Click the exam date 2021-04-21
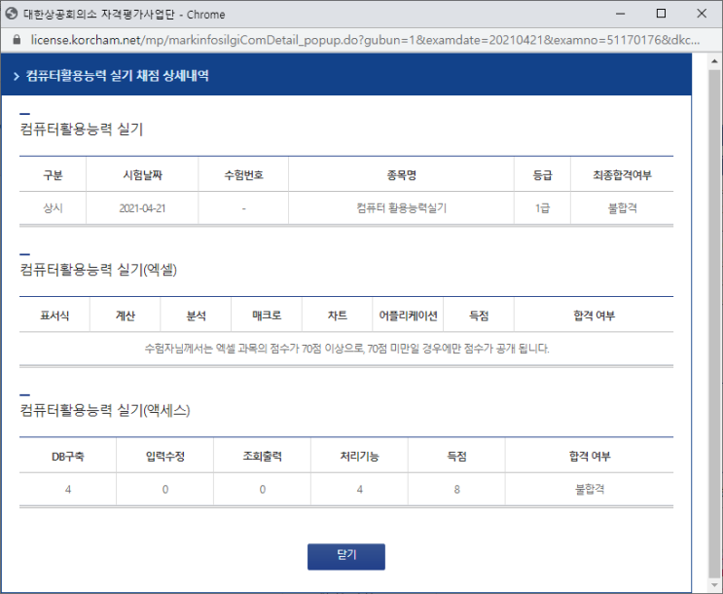Image resolution: width=723 pixels, height=594 pixels. tap(142, 208)
